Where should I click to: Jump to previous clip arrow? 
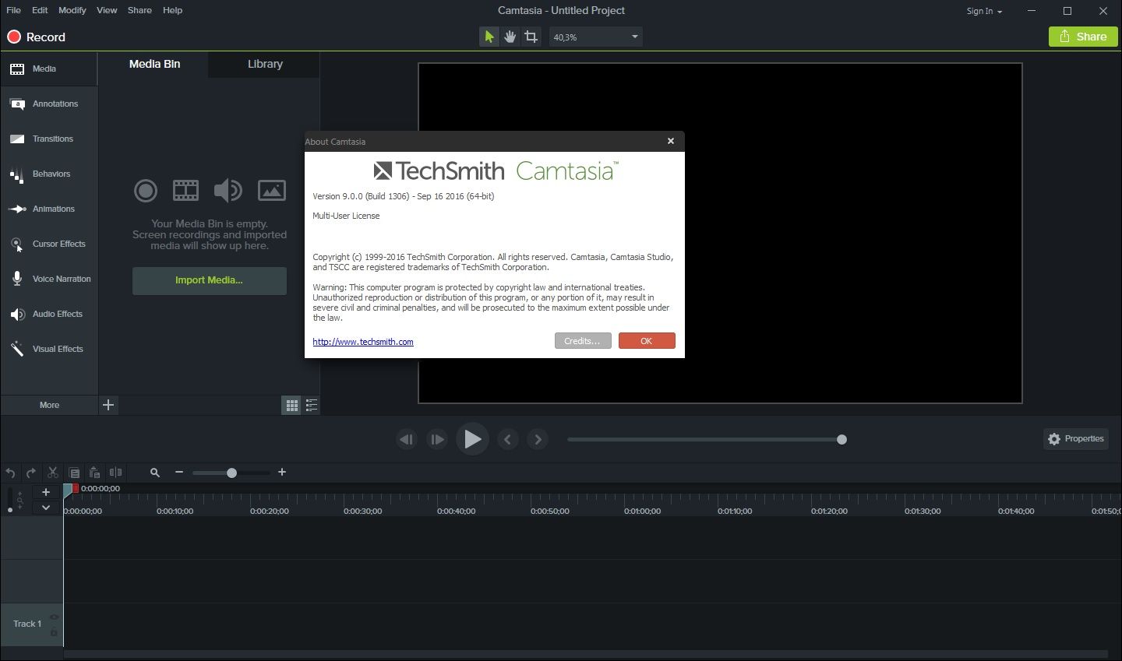click(x=507, y=440)
